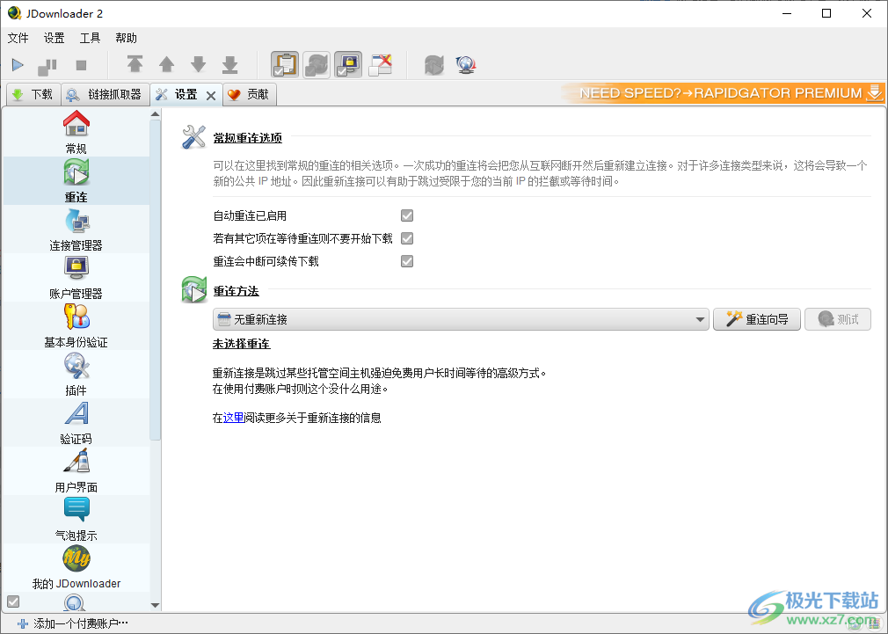
Task: Toggle auto reconnect toolbar icon
Action: (x=317, y=64)
